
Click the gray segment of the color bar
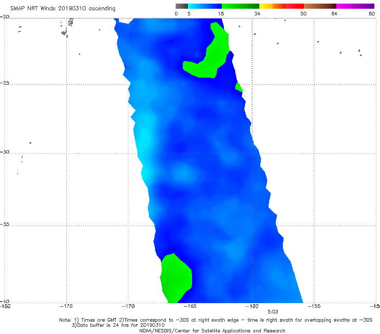click(181, 6)
